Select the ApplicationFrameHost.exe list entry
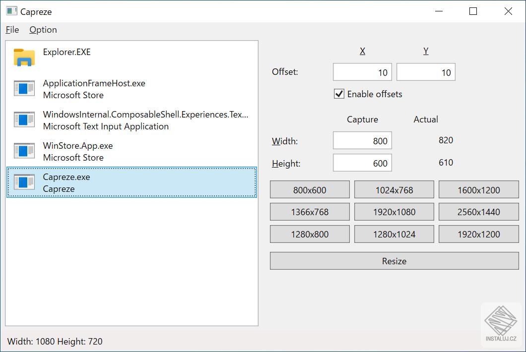 [131, 89]
